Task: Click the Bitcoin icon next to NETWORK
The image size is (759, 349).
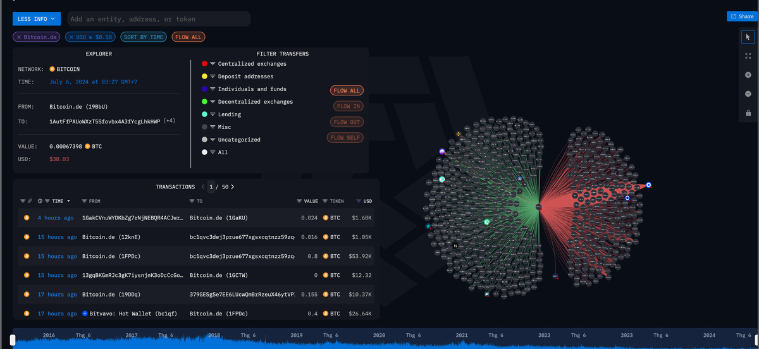Action: [52, 69]
